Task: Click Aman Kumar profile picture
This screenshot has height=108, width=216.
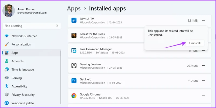Action: pos(9,11)
